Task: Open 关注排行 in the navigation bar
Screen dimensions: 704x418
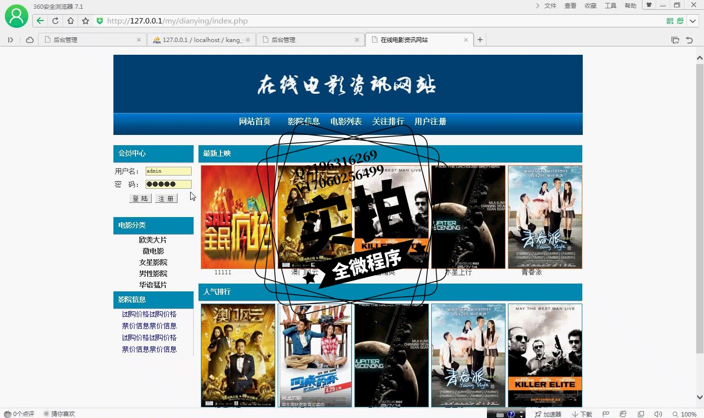Action: click(x=388, y=121)
